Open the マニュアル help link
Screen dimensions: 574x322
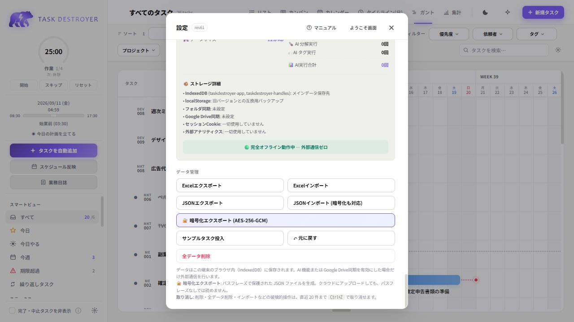pos(321,28)
